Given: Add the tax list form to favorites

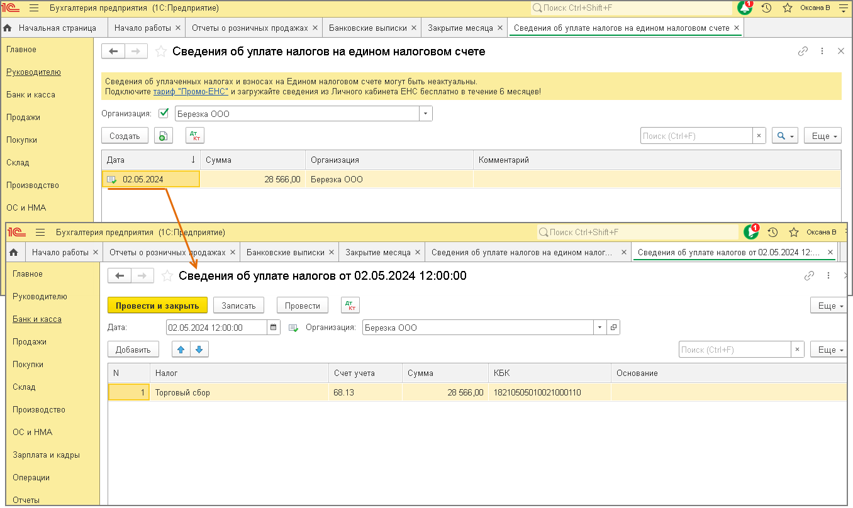Looking at the screenshot, I should pos(161,52).
